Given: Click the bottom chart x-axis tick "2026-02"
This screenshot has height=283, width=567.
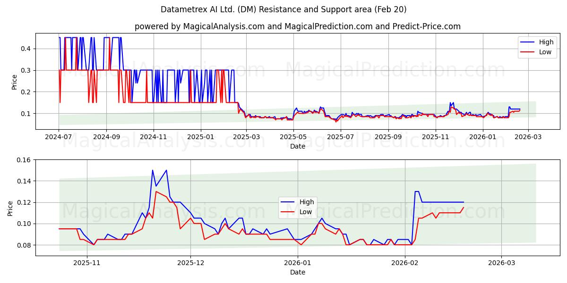Looking at the screenshot, I should 405,263.
